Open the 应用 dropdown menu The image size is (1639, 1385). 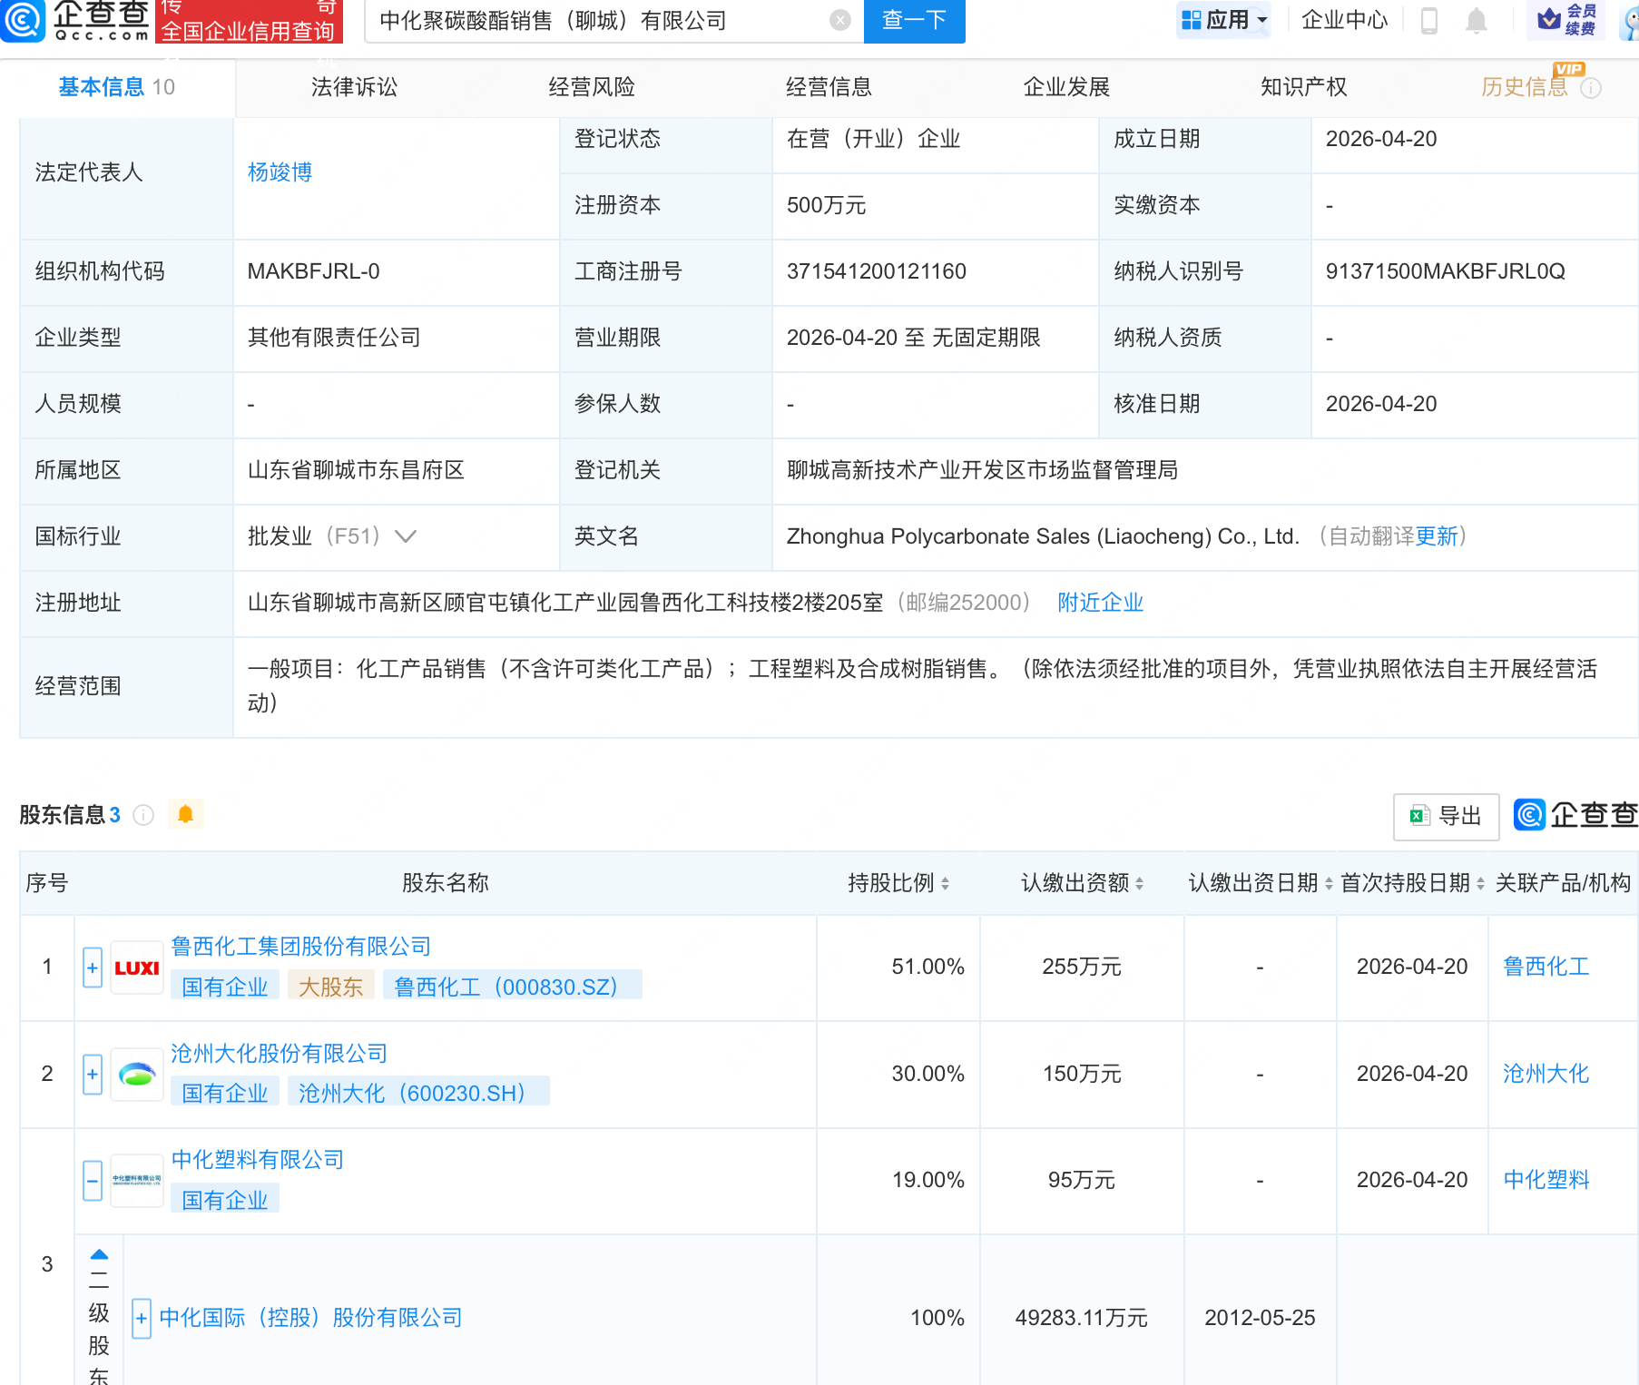click(1223, 20)
